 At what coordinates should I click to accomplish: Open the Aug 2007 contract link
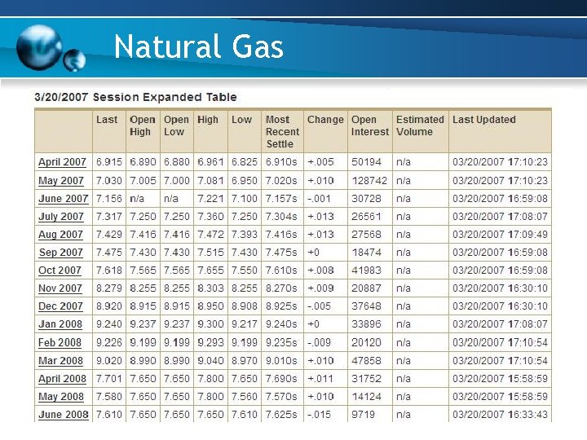[60, 234]
